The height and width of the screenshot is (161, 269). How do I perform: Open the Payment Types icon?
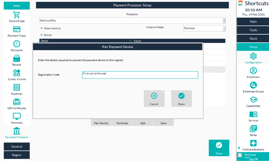click(x=17, y=30)
